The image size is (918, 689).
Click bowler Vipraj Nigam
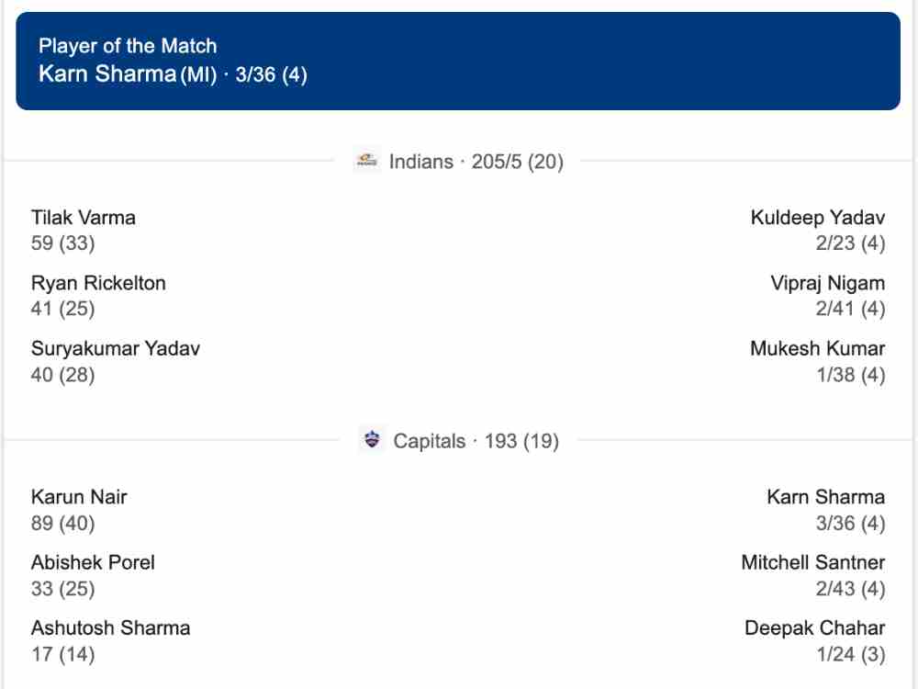click(827, 283)
